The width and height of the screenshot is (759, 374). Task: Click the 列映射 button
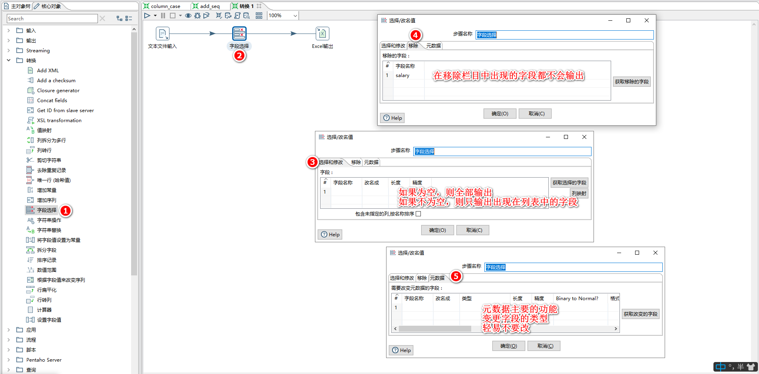tap(579, 193)
